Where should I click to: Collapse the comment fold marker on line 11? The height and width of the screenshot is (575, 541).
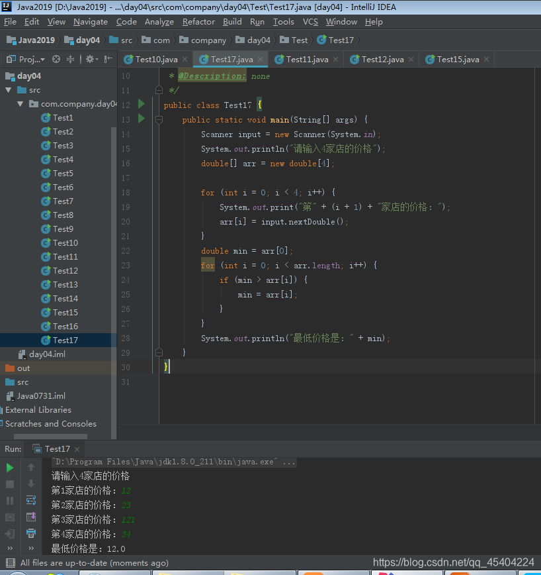click(x=159, y=90)
